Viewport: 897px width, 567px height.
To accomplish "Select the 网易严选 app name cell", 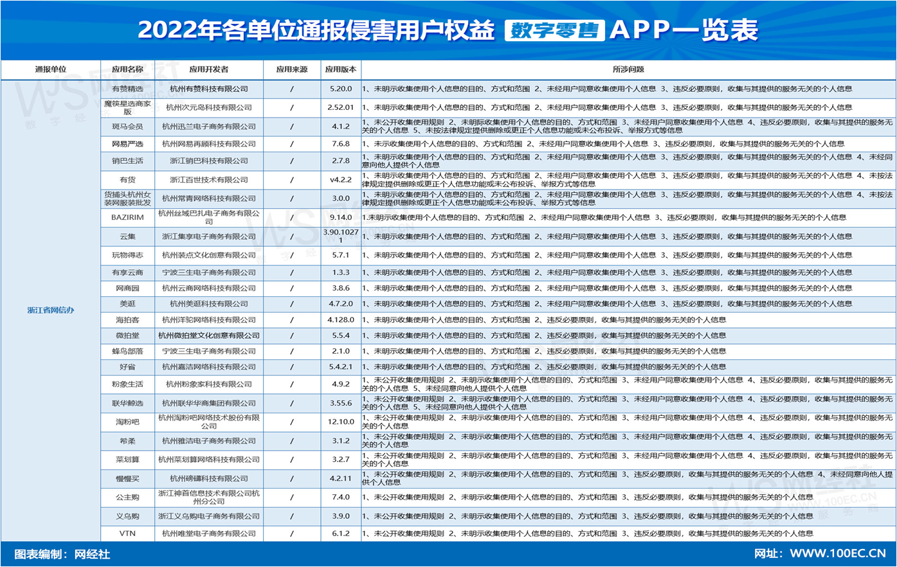I will (x=127, y=144).
